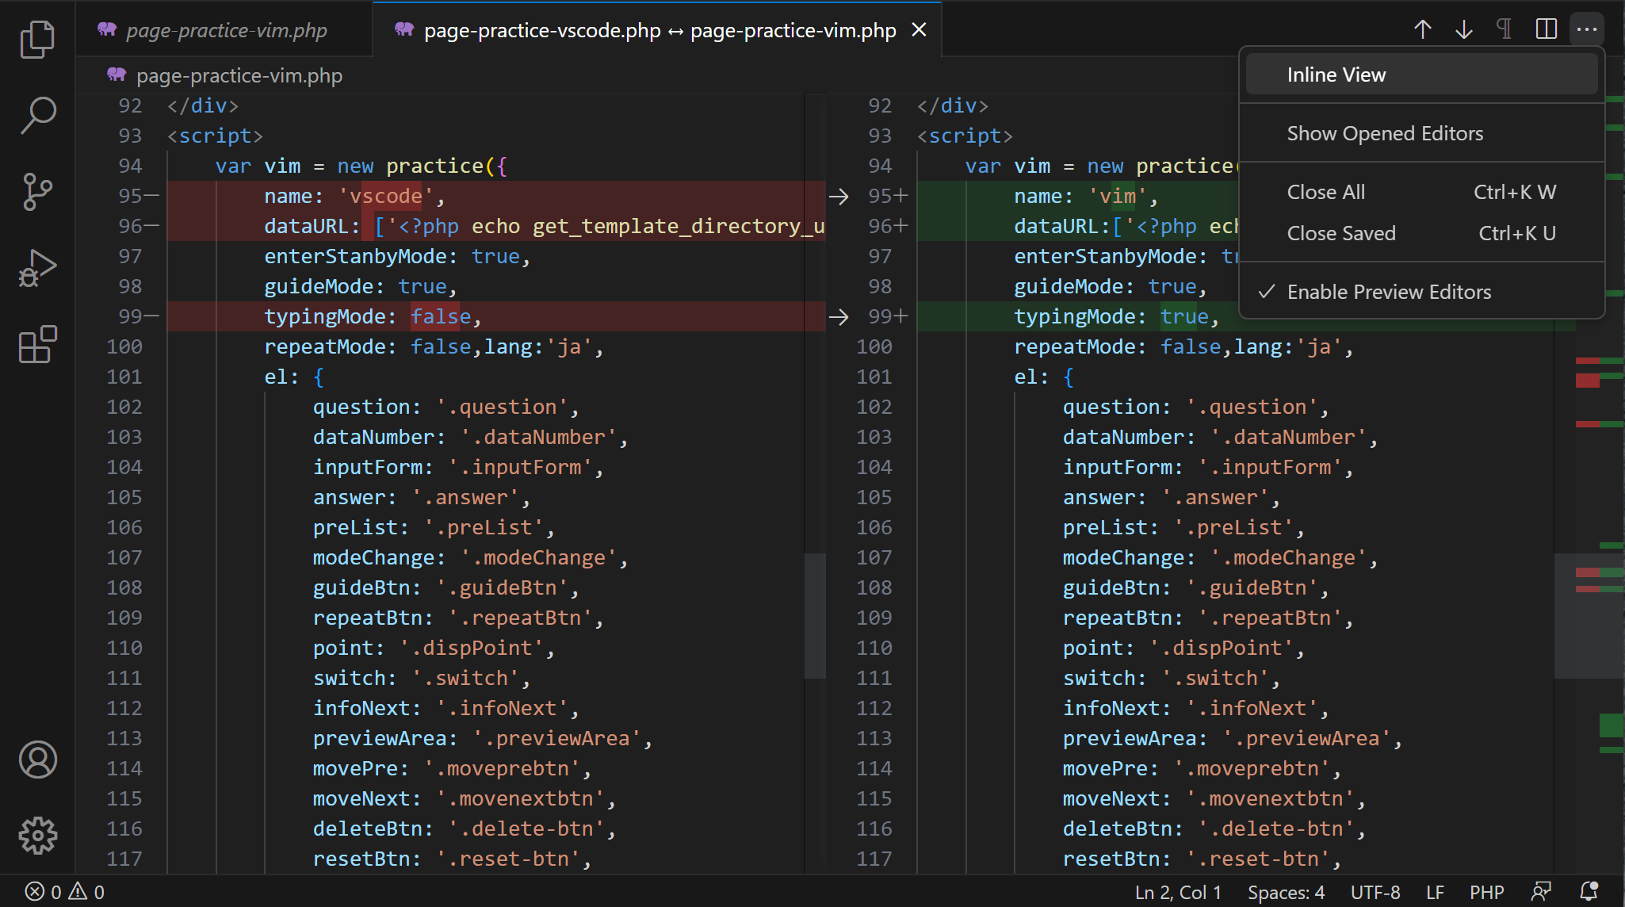Choose Close All menu entry
This screenshot has height=907, width=1625.
coord(1421,192)
